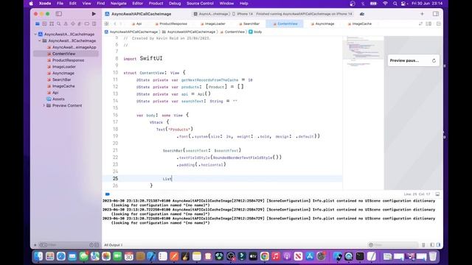Open the Find navigator magnifier icon
The width and height of the screenshot is (472, 265).
59,24
